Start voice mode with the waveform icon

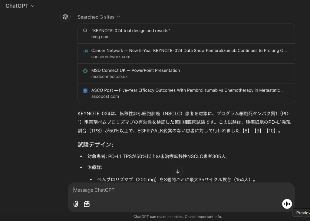(x=287, y=204)
